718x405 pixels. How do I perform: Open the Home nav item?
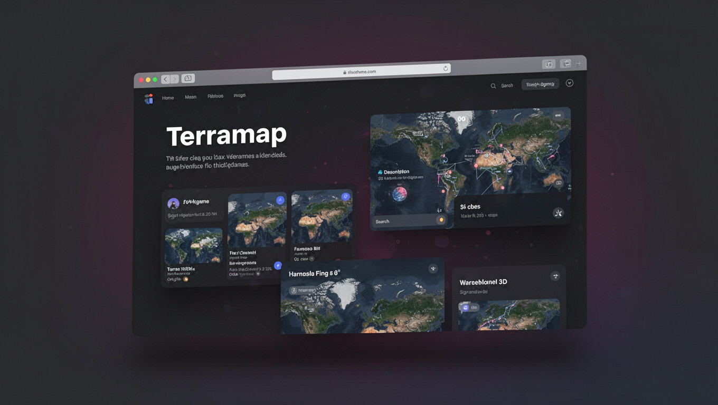tap(168, 98)
